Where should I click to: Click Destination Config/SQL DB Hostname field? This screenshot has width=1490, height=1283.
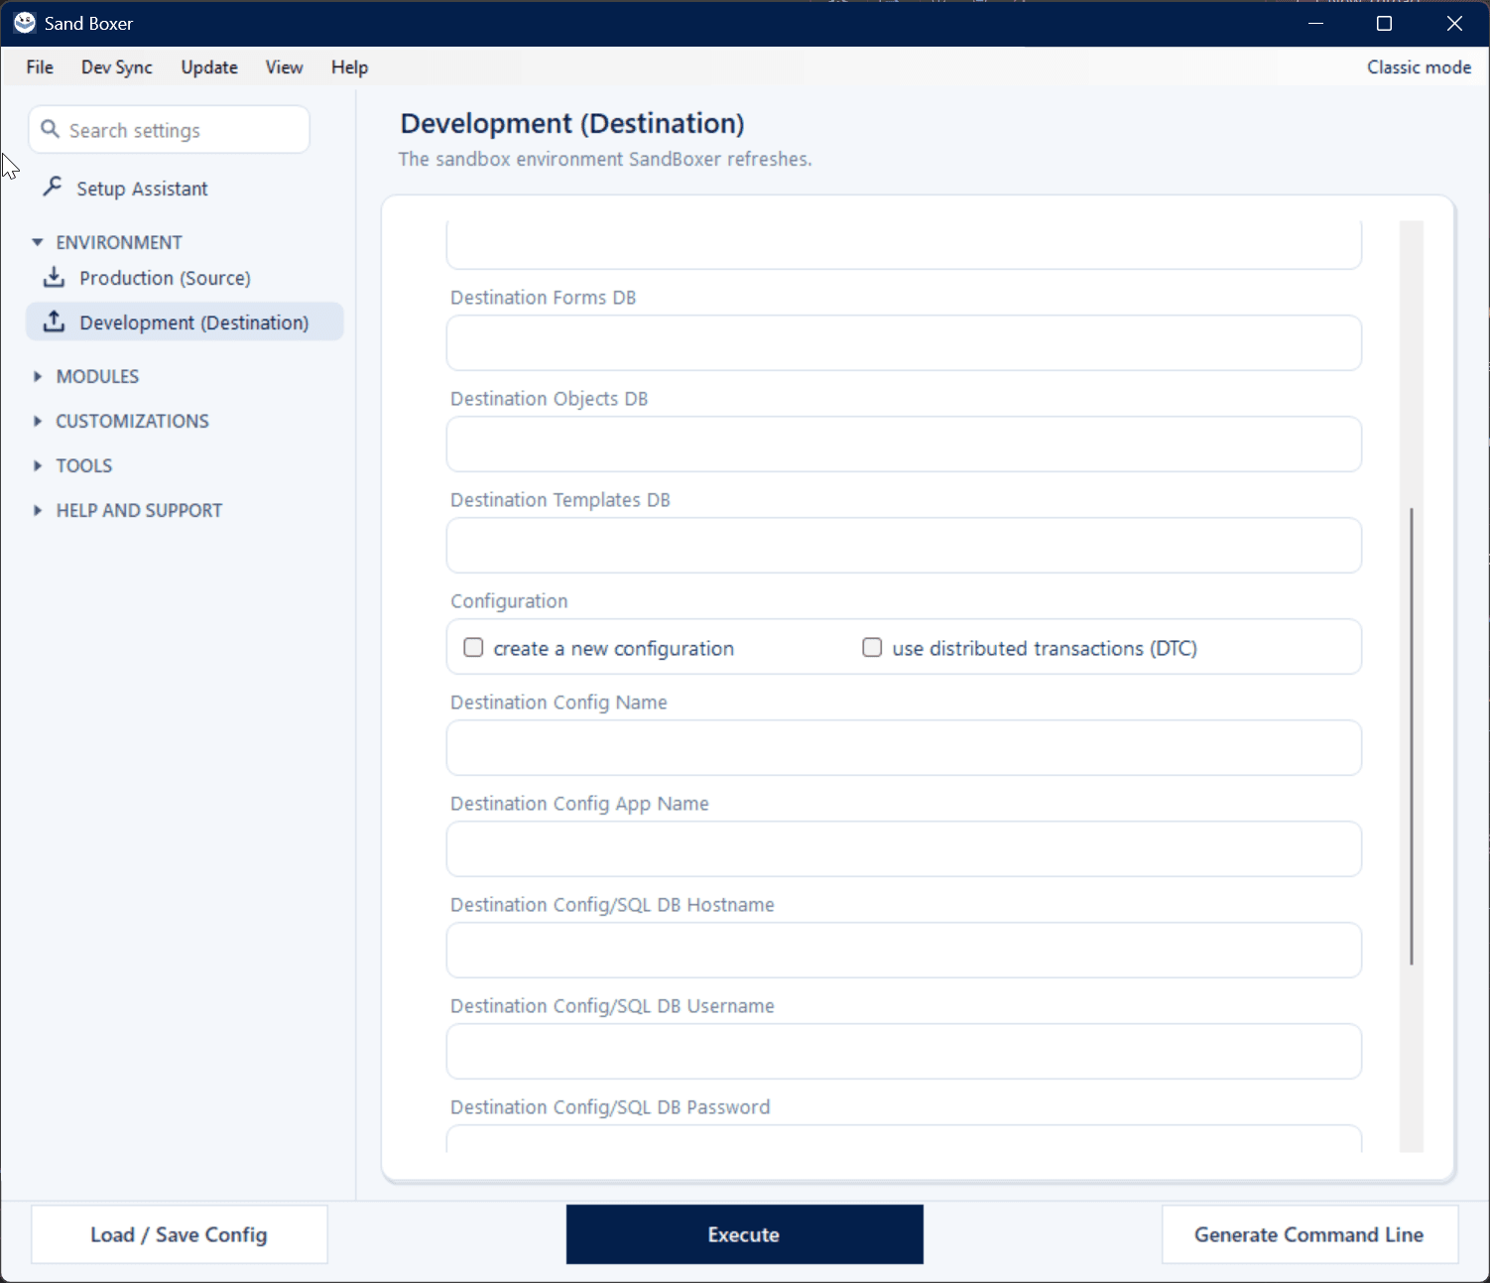[x=904, y=951]
